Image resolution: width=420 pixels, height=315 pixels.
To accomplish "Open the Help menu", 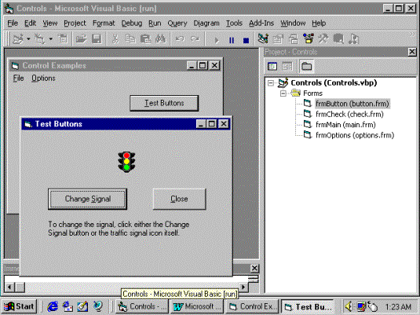I will coord(319,24).
